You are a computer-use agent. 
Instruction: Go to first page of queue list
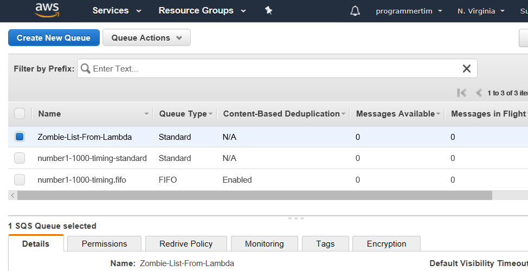click(462, 93)
